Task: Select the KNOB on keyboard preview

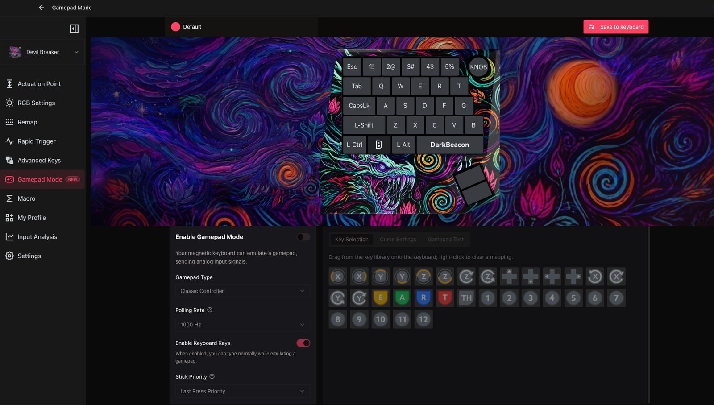Action: coord(478,67)
